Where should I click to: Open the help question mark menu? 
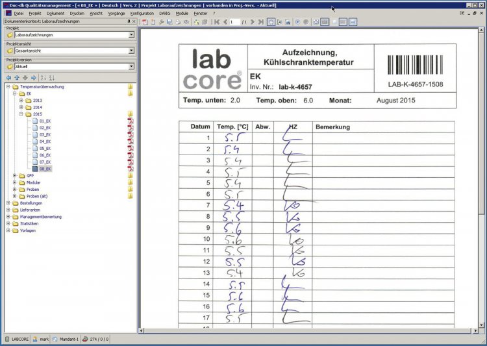coord(214,14)
